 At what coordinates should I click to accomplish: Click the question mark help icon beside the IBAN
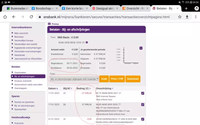coord(87,42)
